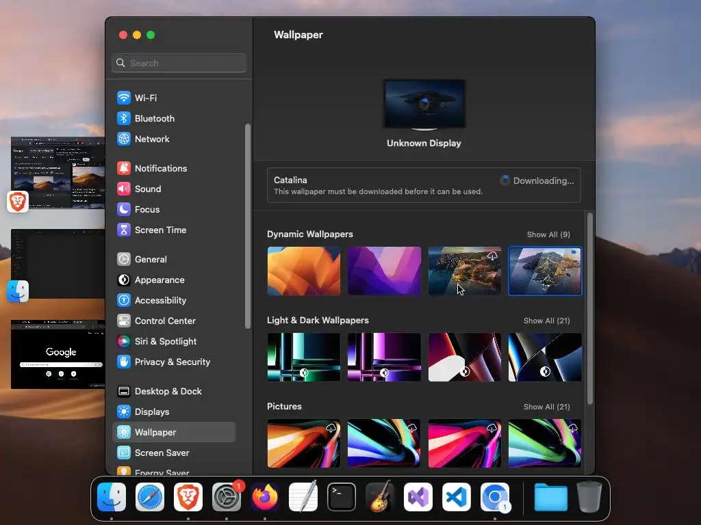Pick the purple grid light & dark wallpaper

tap(385, 357)
